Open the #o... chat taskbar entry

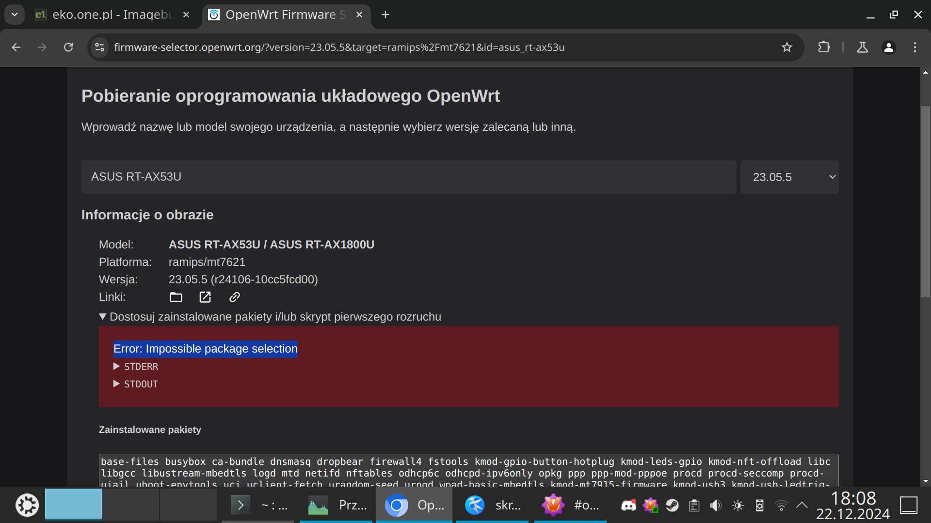click(x=570, y=506)
